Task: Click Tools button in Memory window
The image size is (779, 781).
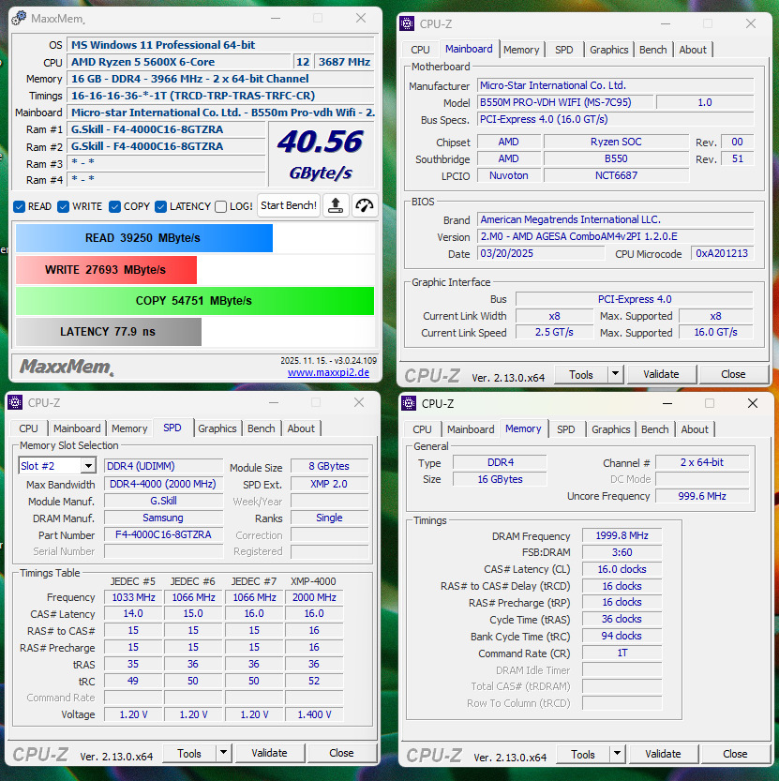Action: pos(583,755)
